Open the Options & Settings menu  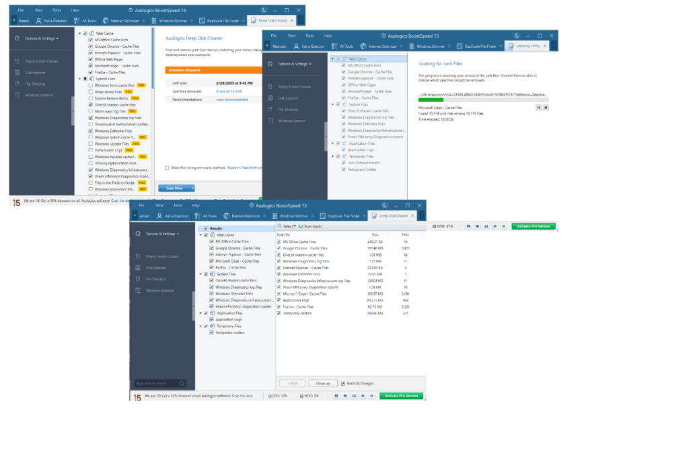(x=161, y=234)
